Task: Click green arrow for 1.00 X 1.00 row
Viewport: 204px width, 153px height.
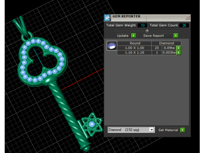Action: tap(178, 48)
